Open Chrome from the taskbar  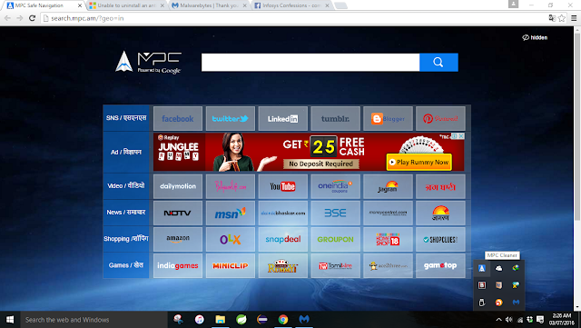coord(283,320)
